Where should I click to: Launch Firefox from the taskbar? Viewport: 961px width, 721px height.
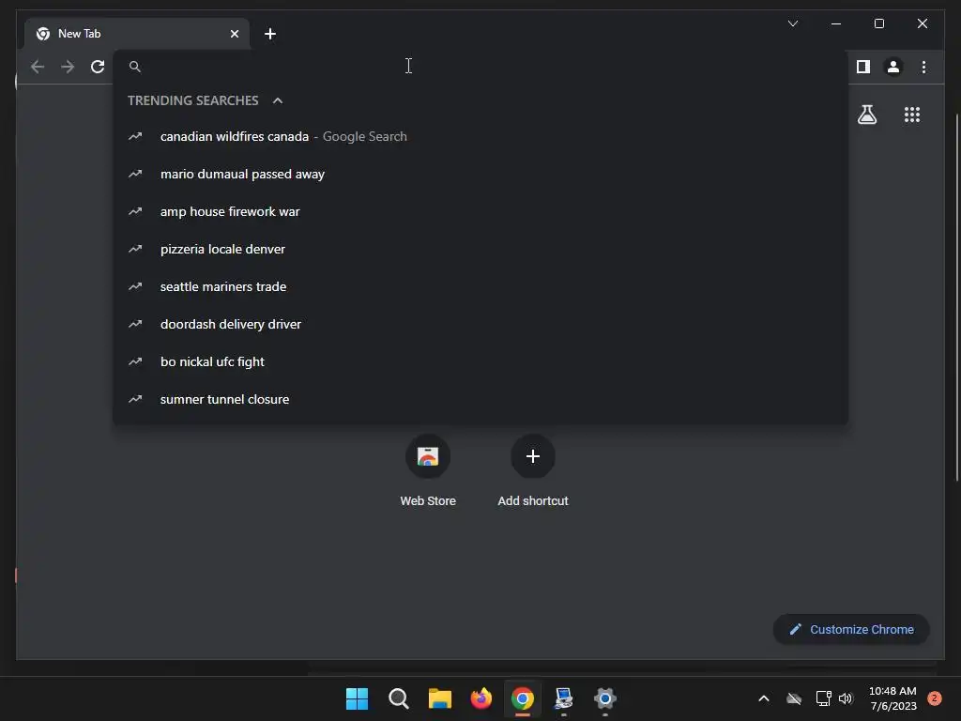[481, 698]
